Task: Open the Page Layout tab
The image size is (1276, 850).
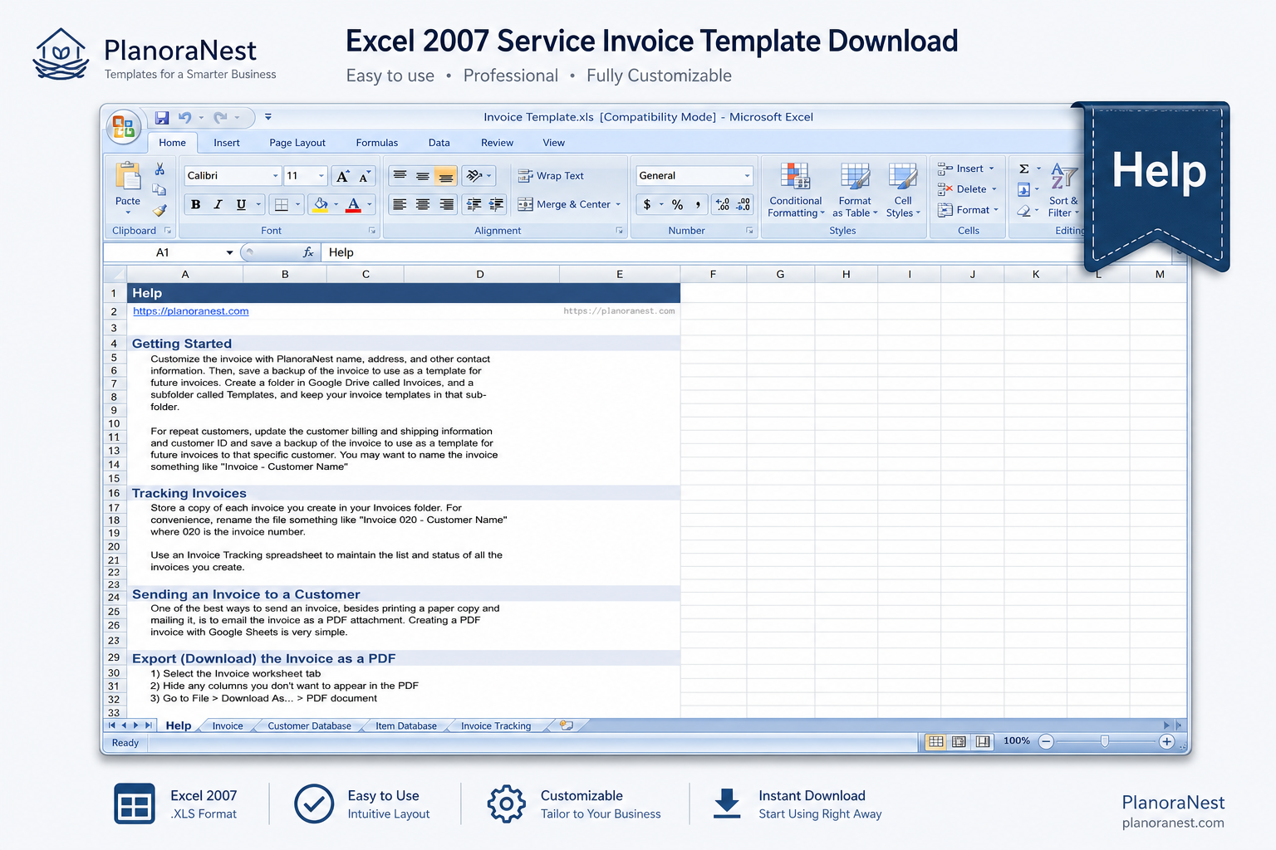Action: pos(297,143)
